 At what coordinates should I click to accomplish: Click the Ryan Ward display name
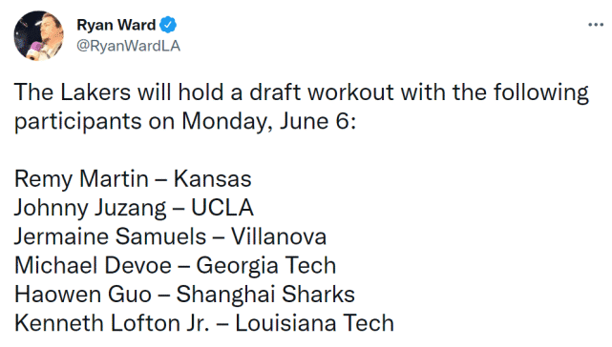tap(116, 25)
